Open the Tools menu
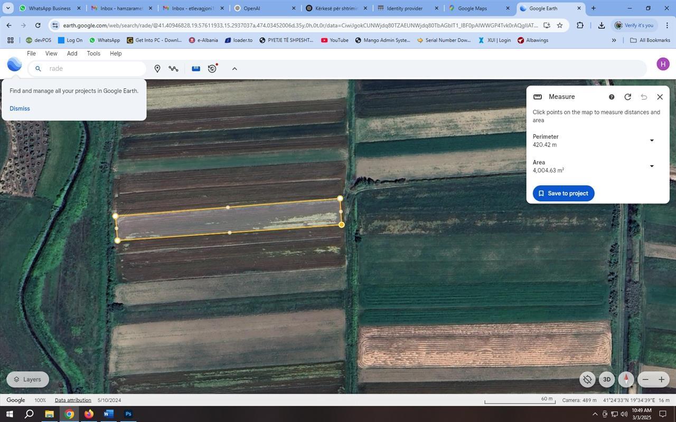676x422 pixels. tap(93, 53)
